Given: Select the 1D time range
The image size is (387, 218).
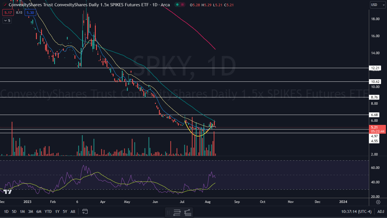Looking at the screenshot, I should [x=6, y=211].
